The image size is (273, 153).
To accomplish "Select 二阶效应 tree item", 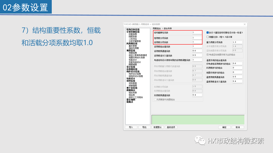I will [x=133, y=39].
